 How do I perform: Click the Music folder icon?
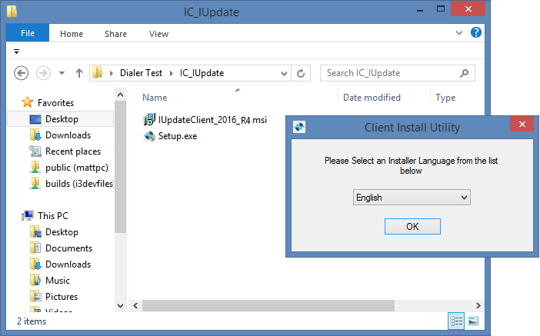click(x=35, y=280)
